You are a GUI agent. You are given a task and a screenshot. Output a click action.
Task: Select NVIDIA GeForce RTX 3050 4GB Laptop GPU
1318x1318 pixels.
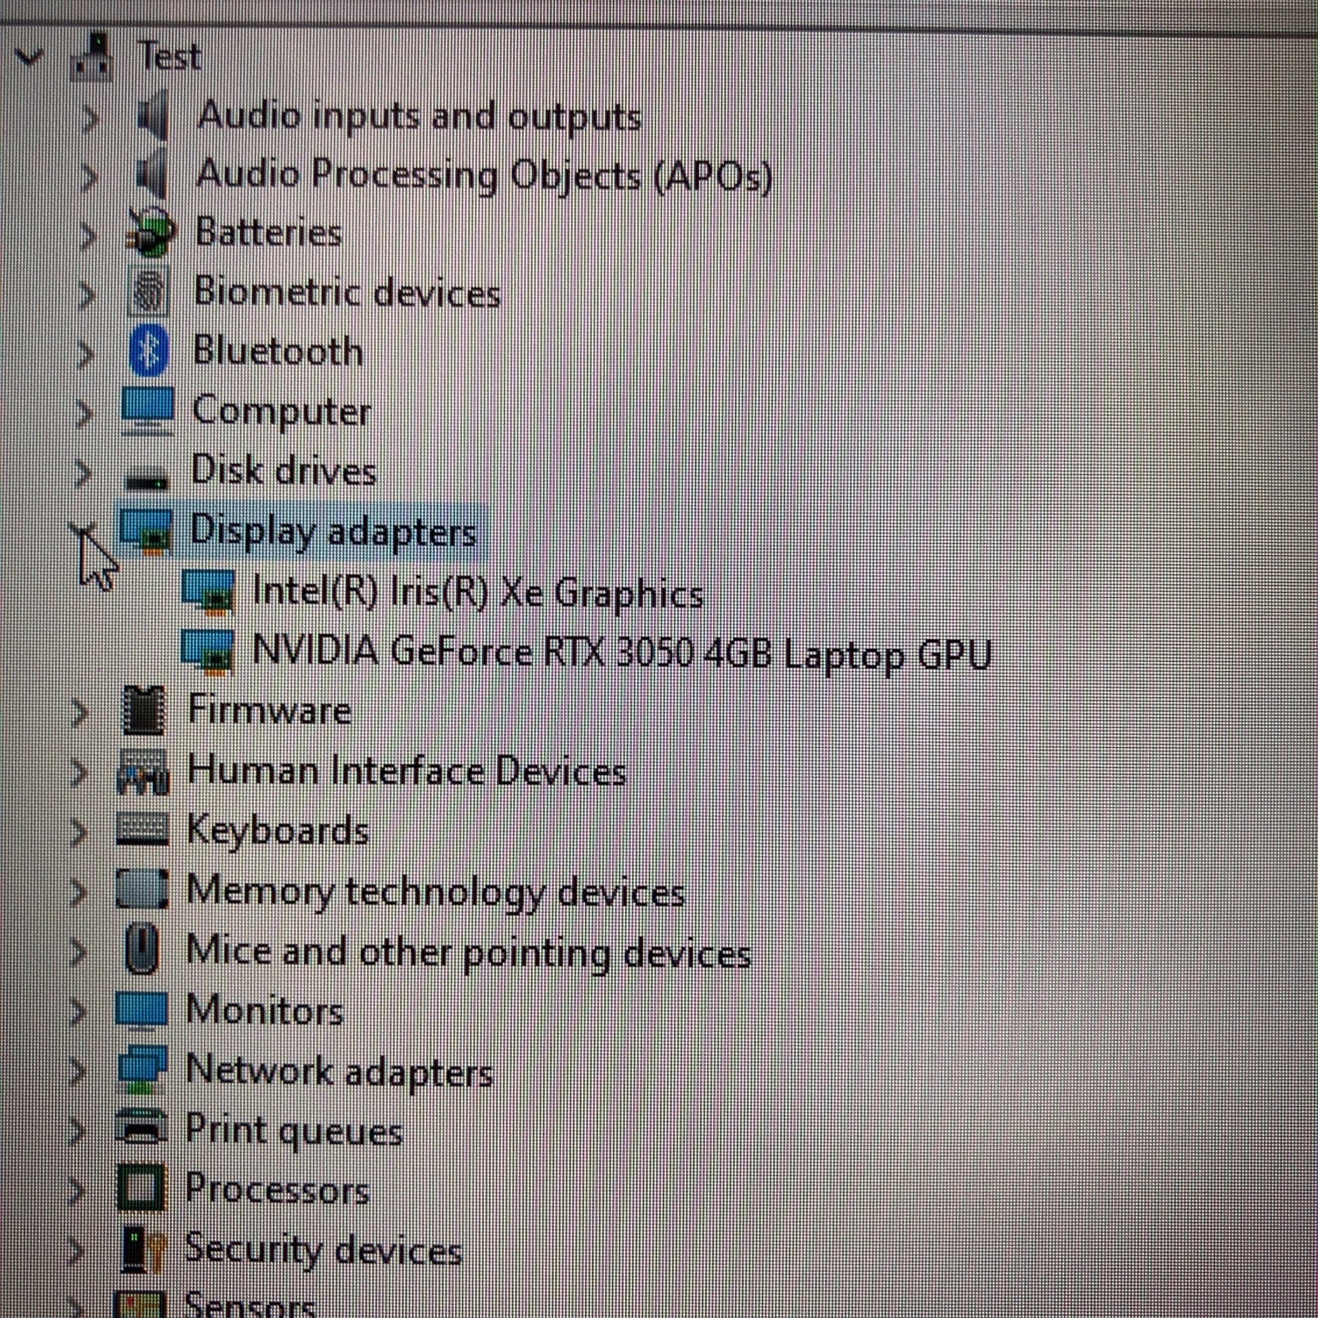(622, 653)
